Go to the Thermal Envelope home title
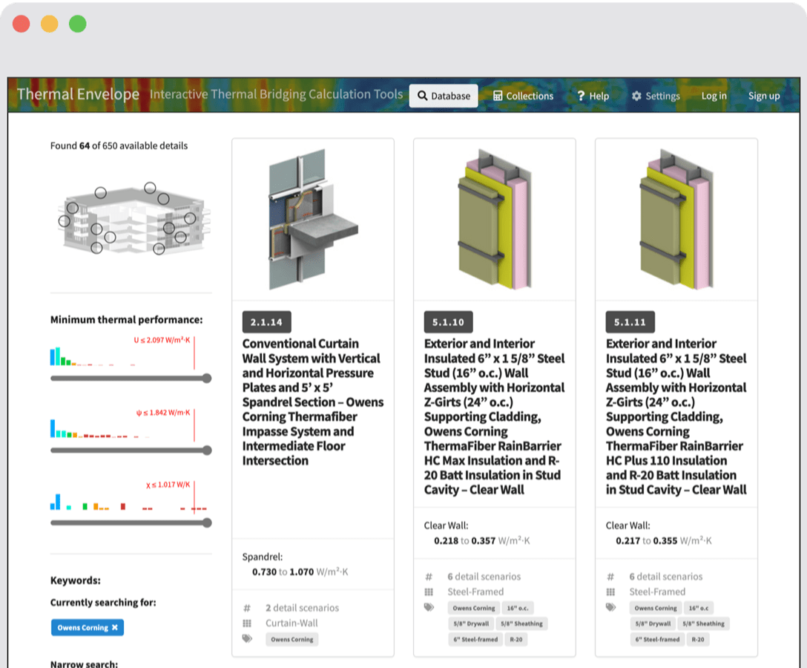Viewport: 807px width, 668px height. tap(78, 94)
